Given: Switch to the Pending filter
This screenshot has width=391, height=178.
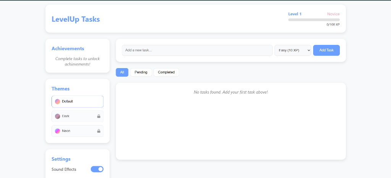Looking at the screenshot, I should (x=141, y=72).
